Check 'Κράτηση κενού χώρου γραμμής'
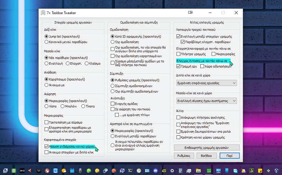 point(178,137)
